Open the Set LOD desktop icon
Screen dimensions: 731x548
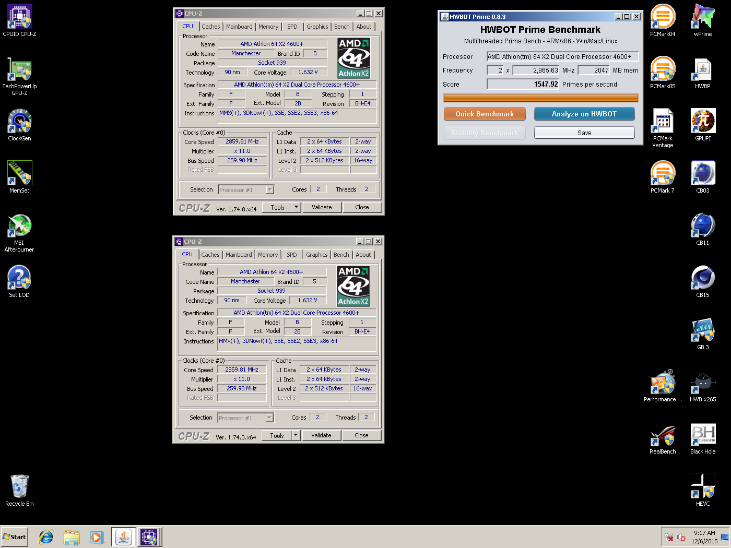point(19,282)
